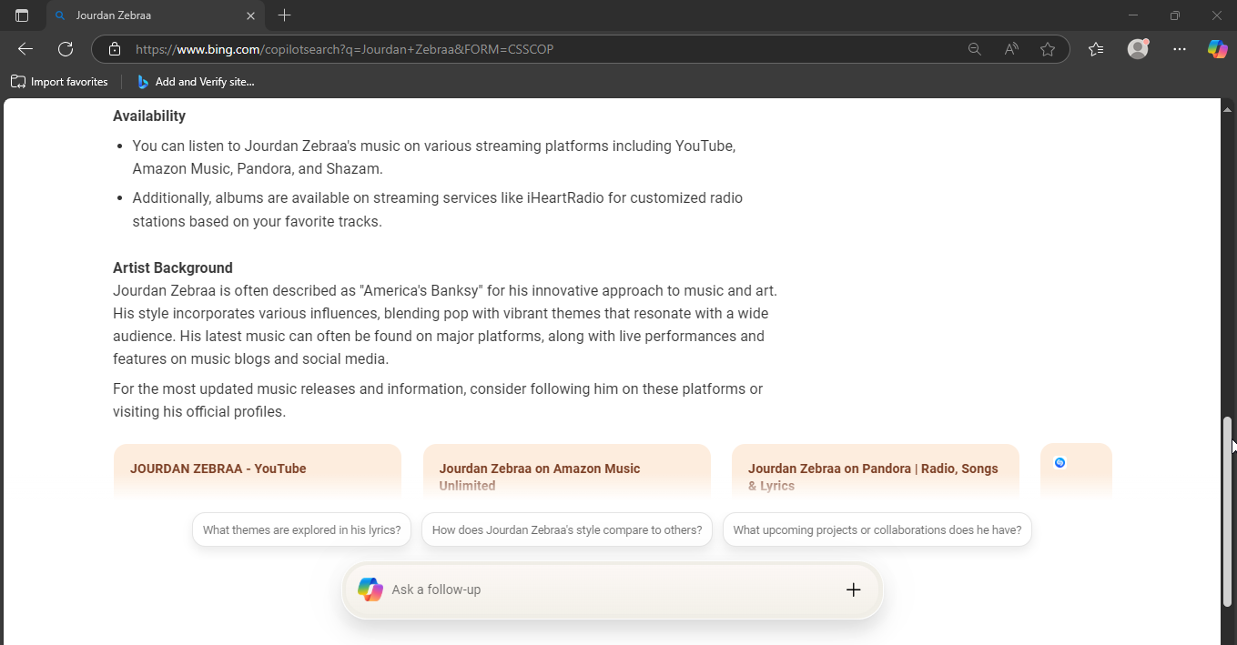Open the Copilot sidebar icon
Image resolution: width=1237 pixels, height=645 pixels.
coord(1218,49)
